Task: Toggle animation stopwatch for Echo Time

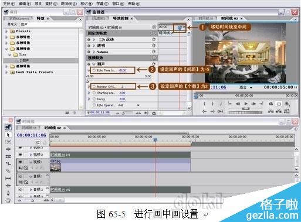Action: click(94, 70)
